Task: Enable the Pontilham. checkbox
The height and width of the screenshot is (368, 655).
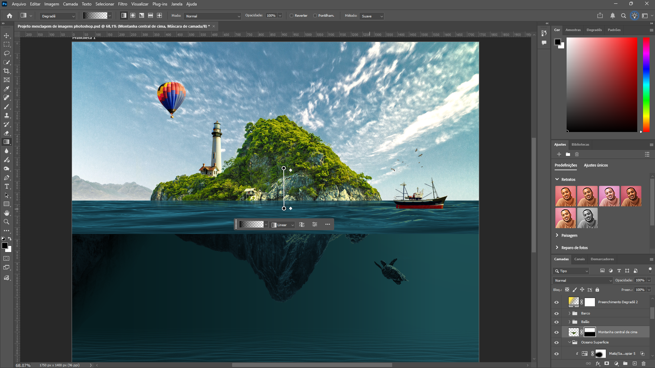Action: [315, 16]
